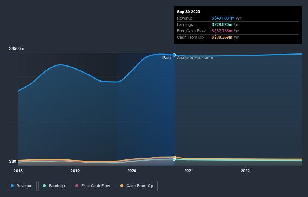This screenshot has width=308, height=197.
Task: Click the 'Analysts Forecasts' label
Action: coord(195,58)
